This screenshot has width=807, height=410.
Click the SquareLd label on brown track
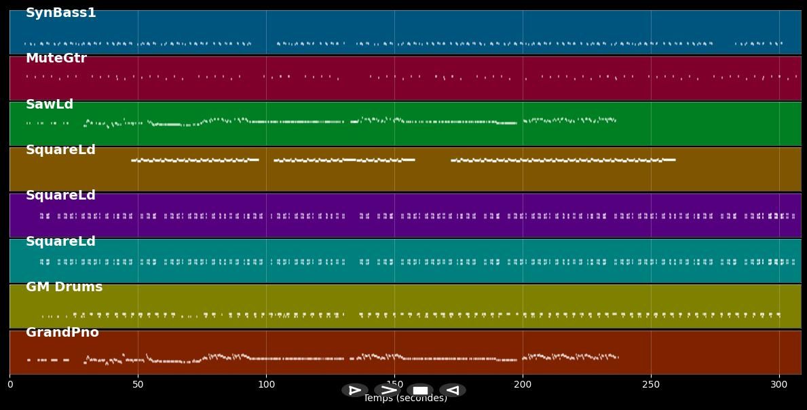[x=60, y=150]
